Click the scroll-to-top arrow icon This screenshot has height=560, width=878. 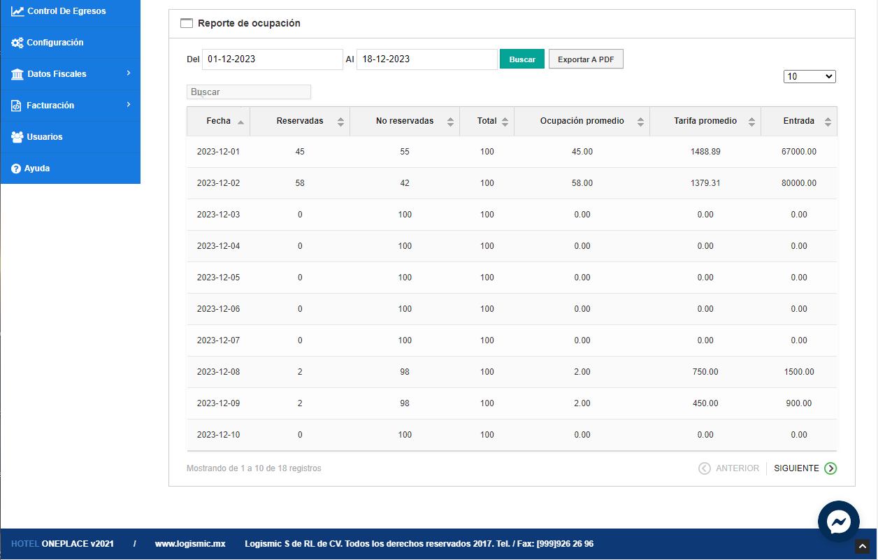863,547
